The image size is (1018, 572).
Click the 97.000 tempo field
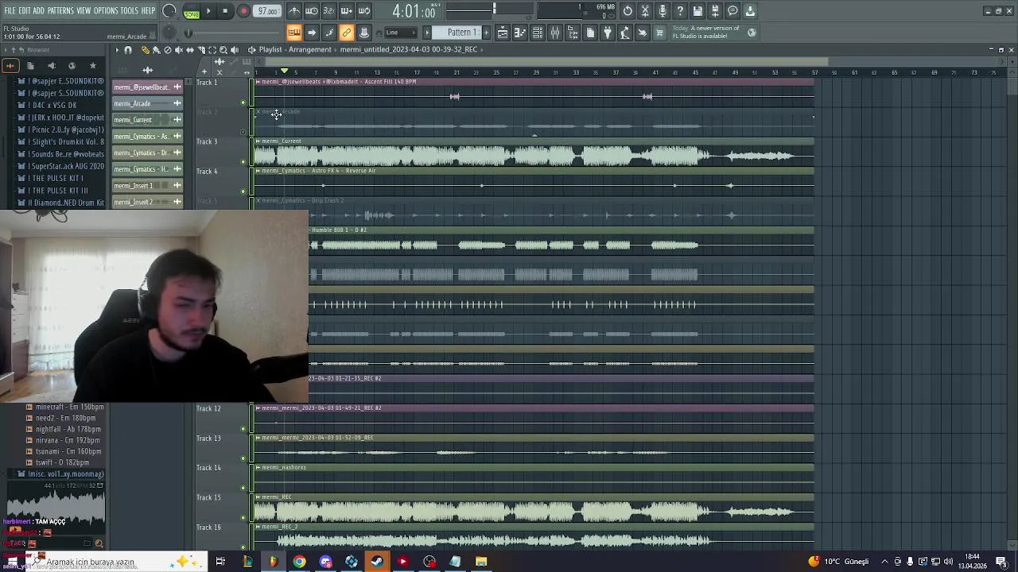(268, 11)
